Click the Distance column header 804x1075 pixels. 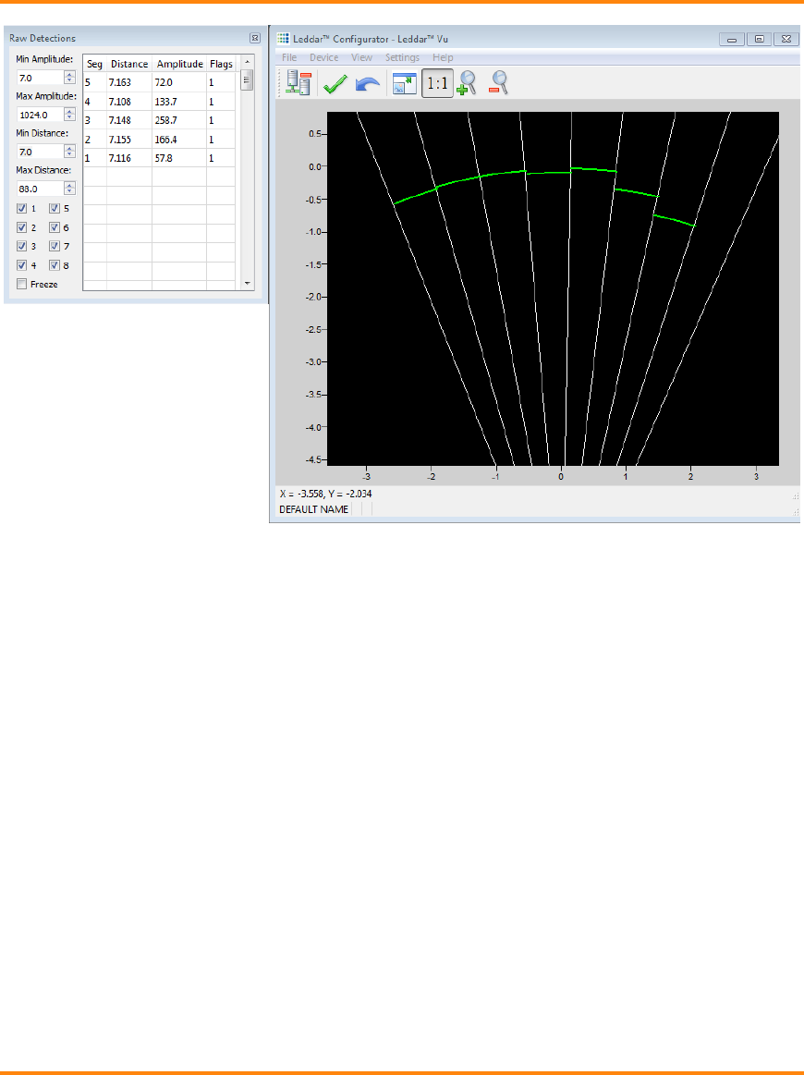click(x=128, y=64)
